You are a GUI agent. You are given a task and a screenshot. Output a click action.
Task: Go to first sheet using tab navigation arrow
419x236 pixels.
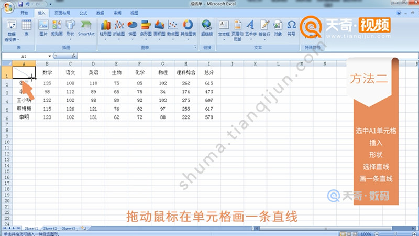[x=5, y=228]
